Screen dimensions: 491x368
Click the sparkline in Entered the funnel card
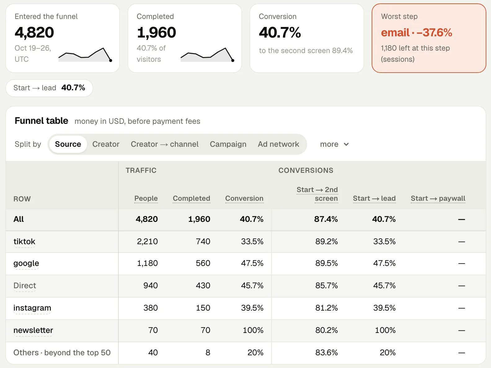coord(85,55)
